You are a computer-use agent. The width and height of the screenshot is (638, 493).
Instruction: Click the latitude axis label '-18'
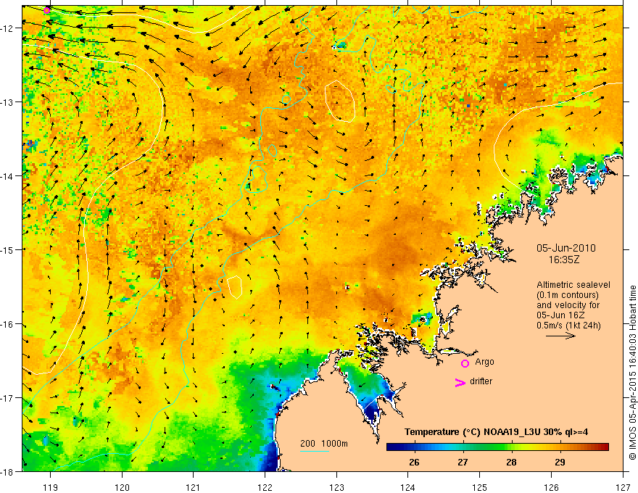(7, 471)
